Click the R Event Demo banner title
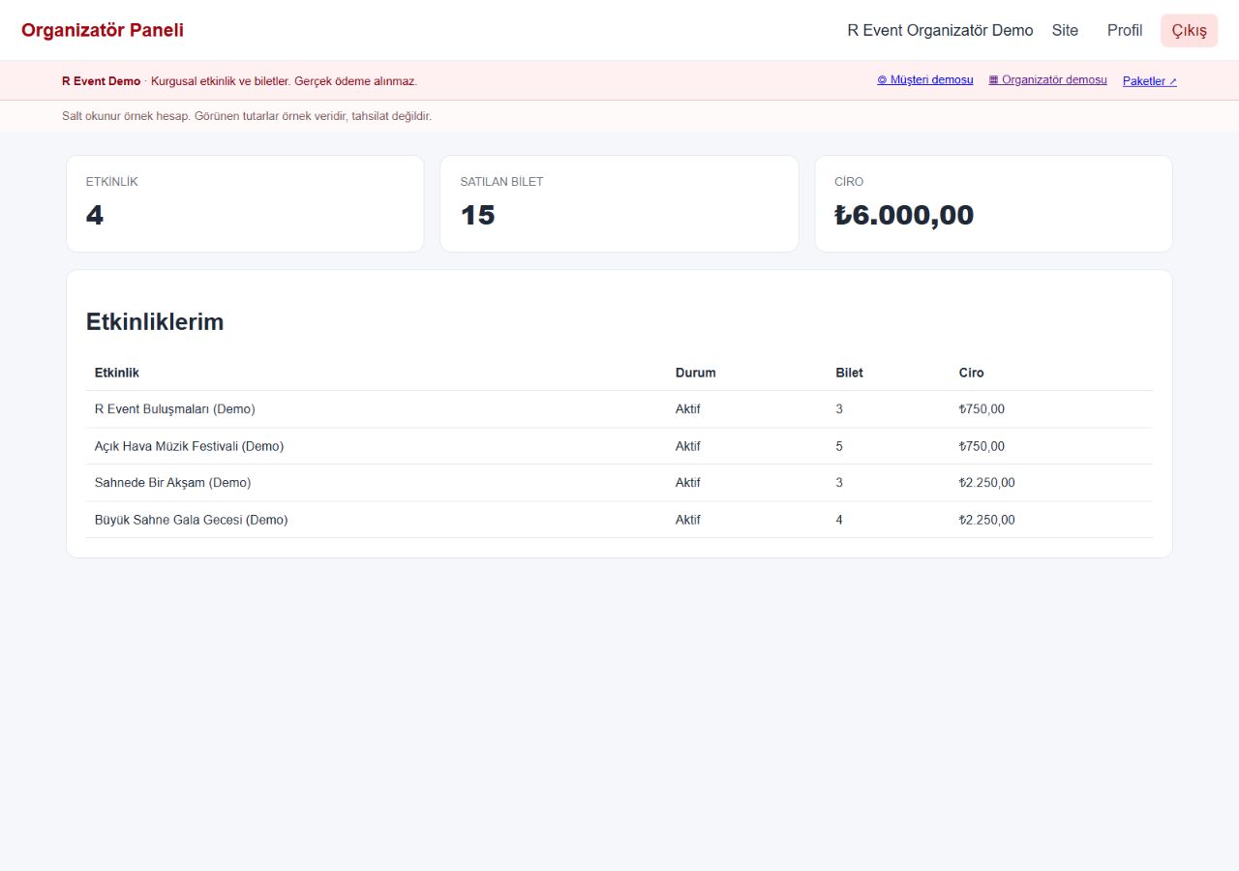Screen dimensions: 1239x871 coord(101,81)
